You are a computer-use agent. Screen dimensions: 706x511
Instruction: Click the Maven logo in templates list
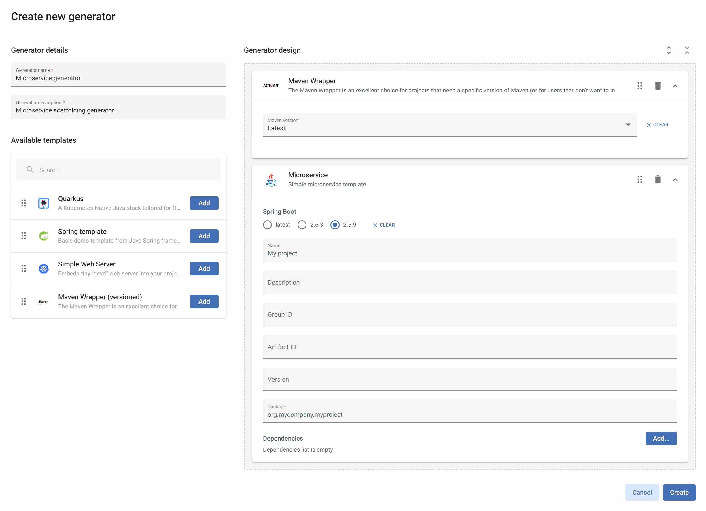[x=43, y=302]
